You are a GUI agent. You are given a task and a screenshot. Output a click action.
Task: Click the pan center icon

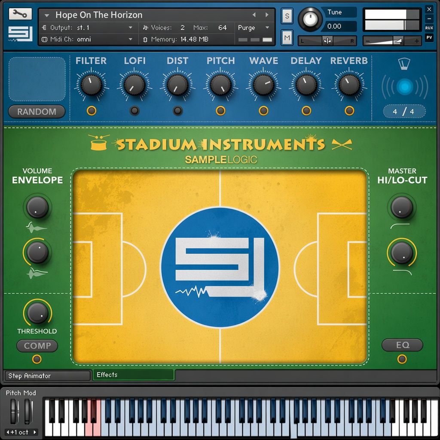(x=327, y=41)
